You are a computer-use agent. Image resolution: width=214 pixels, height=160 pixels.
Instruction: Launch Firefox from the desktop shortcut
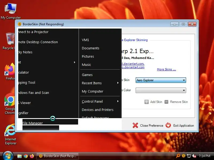click(x=9, y=72)
